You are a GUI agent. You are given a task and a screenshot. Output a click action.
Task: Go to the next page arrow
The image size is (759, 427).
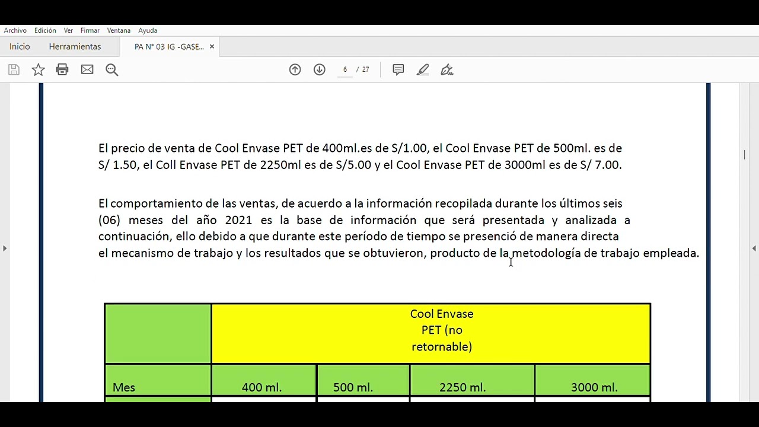[320, 70]
